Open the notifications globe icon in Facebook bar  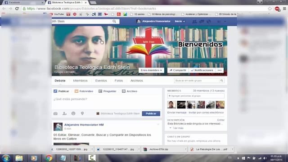click(209, 22)
